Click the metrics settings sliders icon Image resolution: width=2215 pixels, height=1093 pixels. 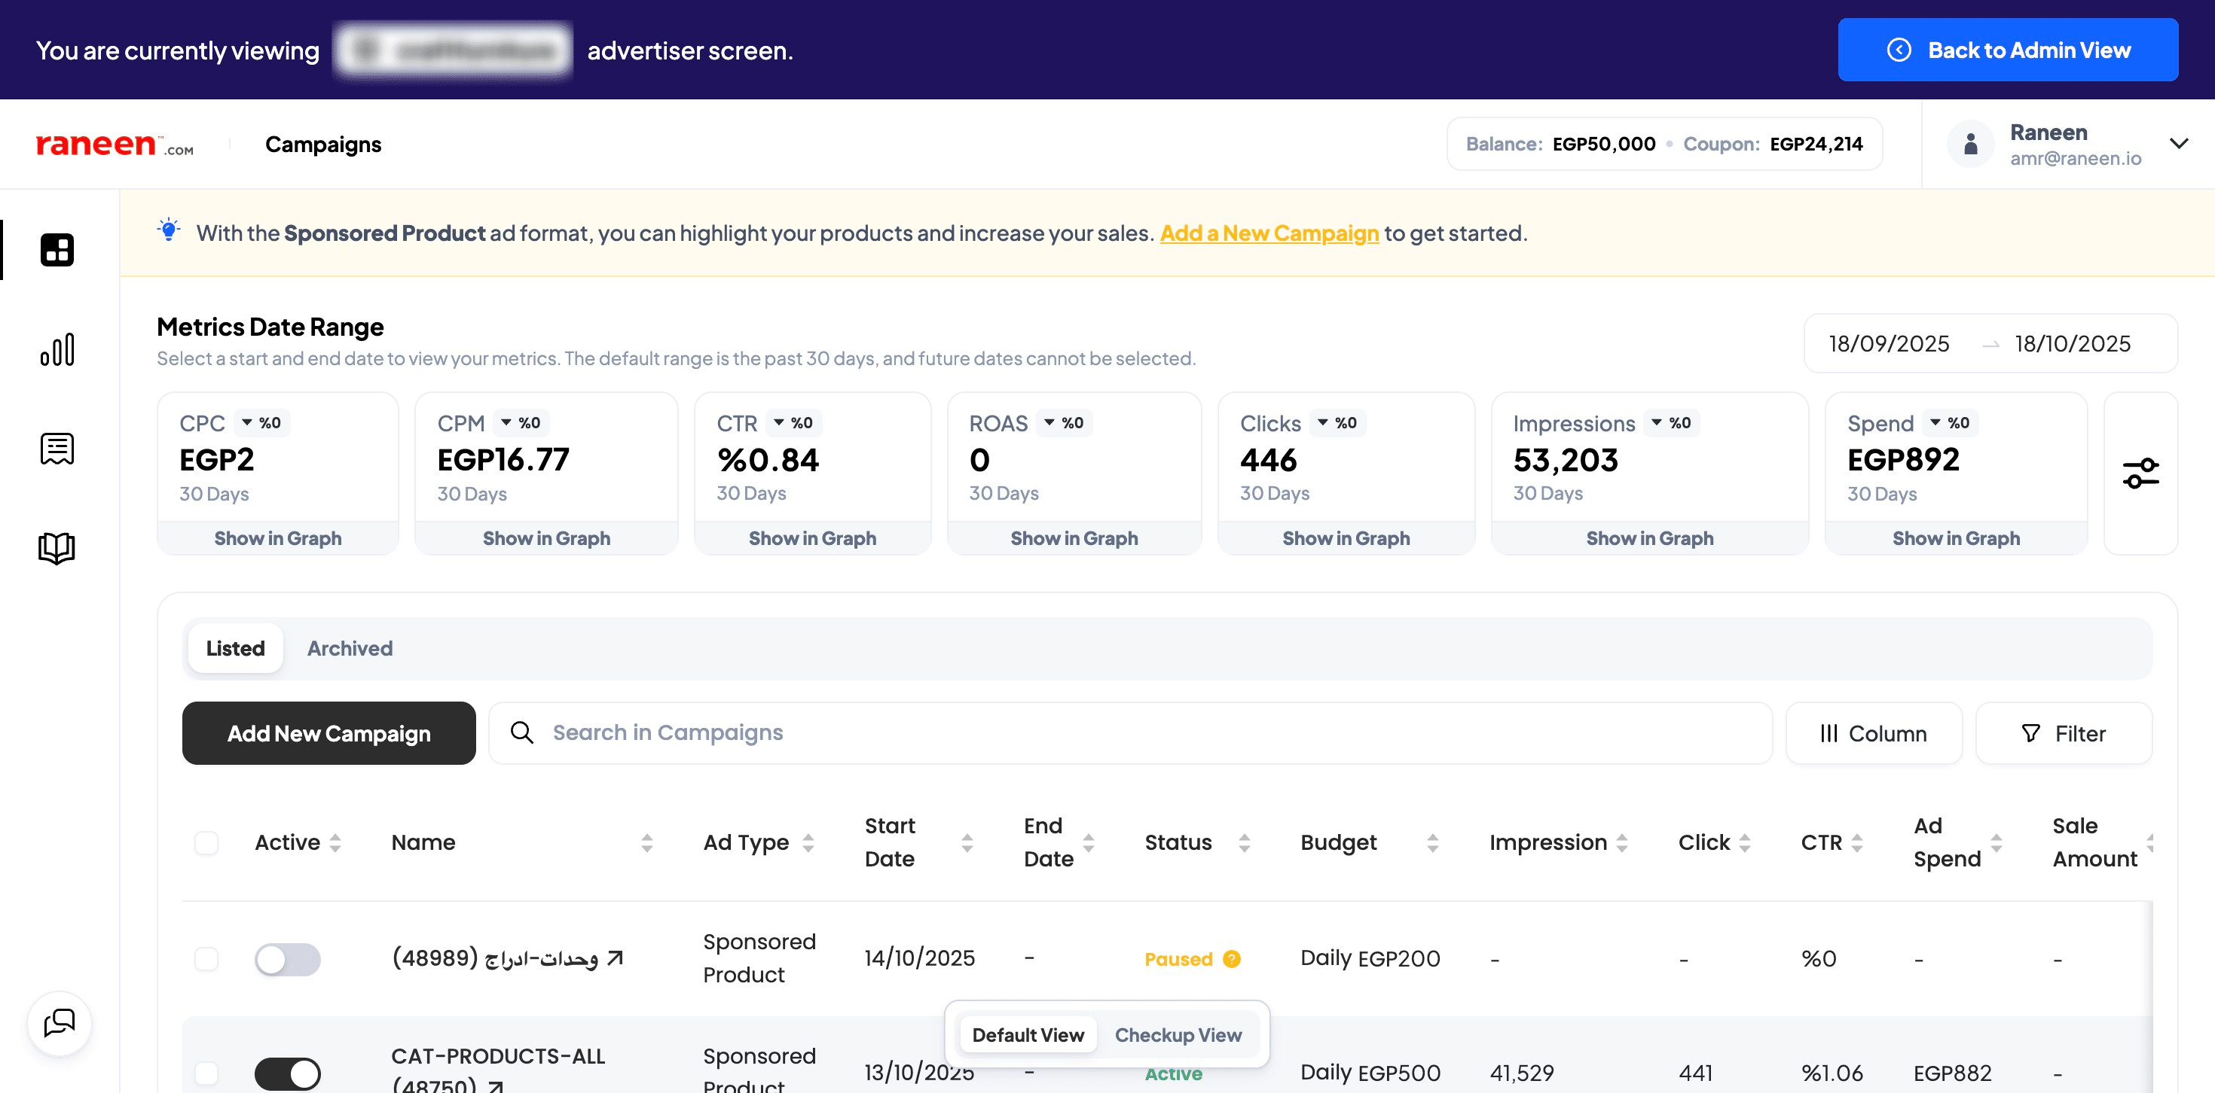2140,473
